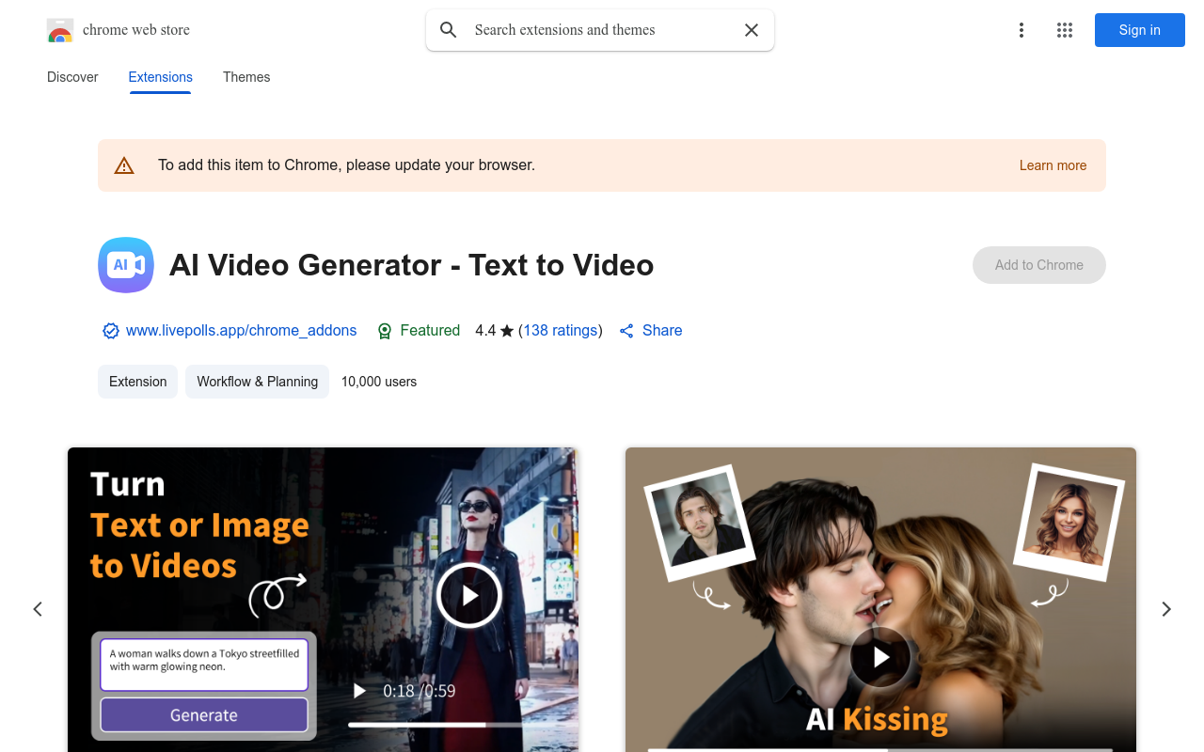Click the warning triangle icon in banner
Image resolution: width=1204 pixels, height=752 pixels.
pos(124,165)
